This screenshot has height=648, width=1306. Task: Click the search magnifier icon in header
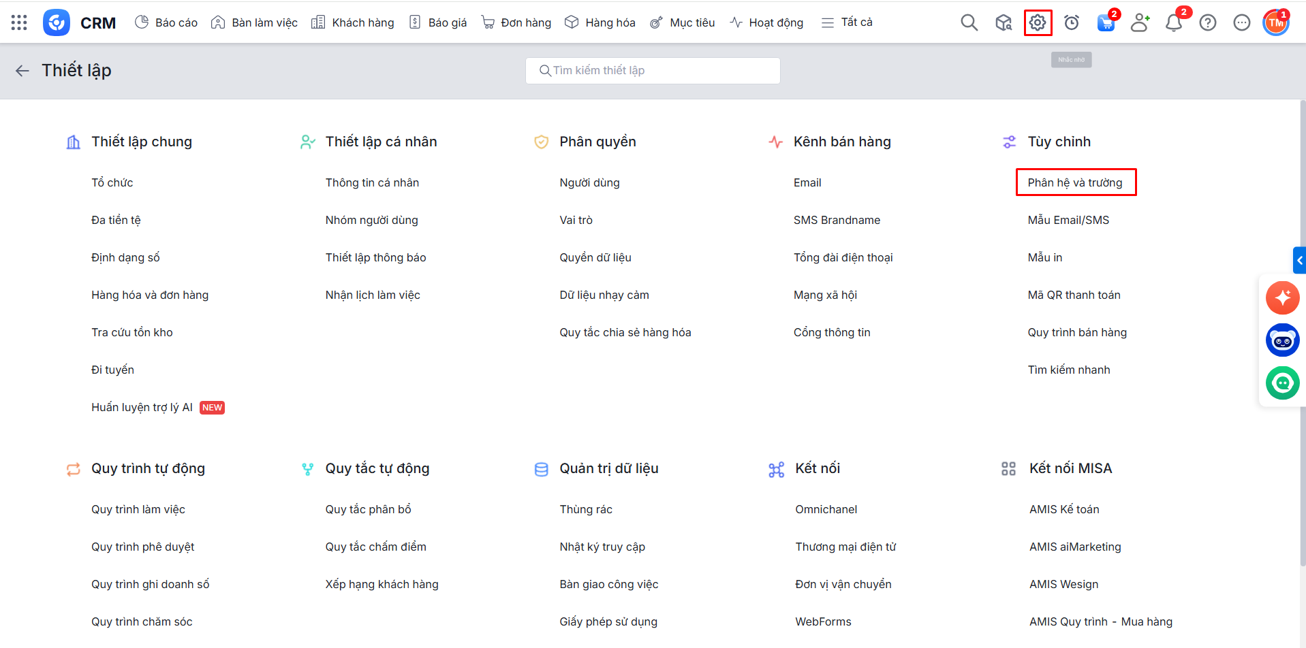pos(969,22)
